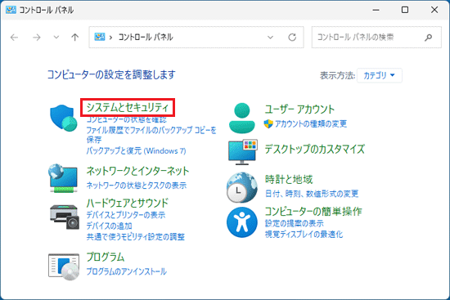The width and height of the screenshot is (450, 300).
Task: Click 日付、時刻、数値形式の変更 link
Action: (312, 194)
